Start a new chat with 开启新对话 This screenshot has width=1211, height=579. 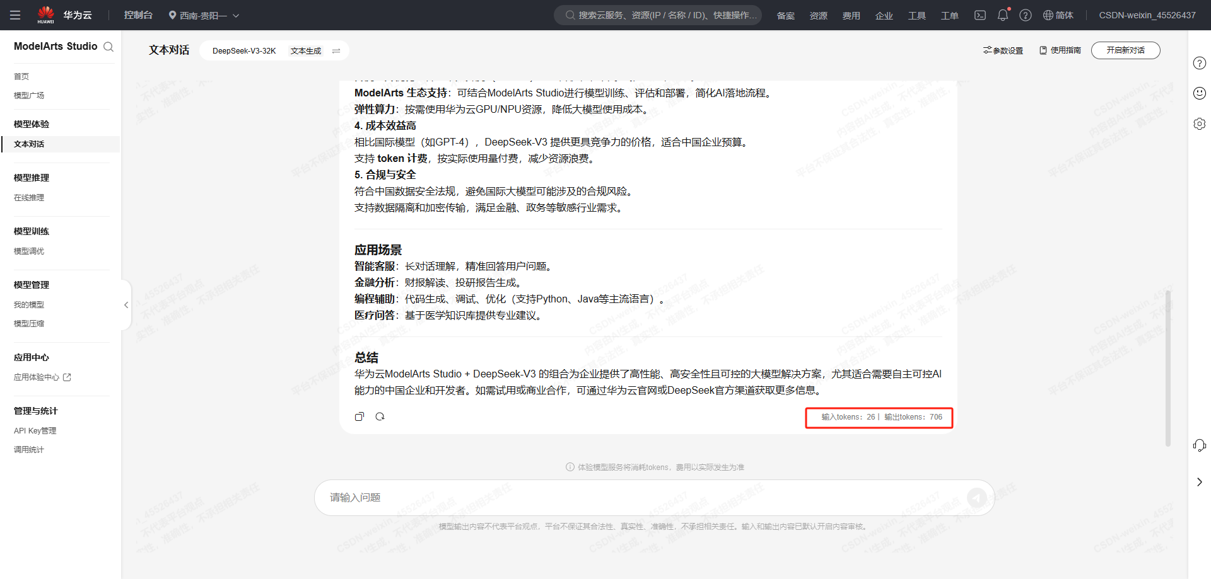(x=1125, y=50)
